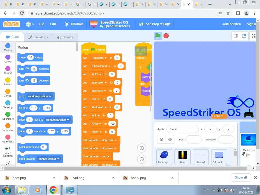The width and height of the screenshot is (260, 195).
Task: Go back in browser history
Action: click(6, 13)
